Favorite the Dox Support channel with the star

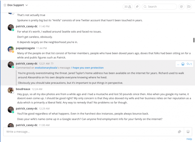[x=5, y=5]
